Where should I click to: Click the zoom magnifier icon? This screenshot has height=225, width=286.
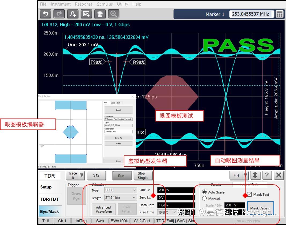coord(113,14)
